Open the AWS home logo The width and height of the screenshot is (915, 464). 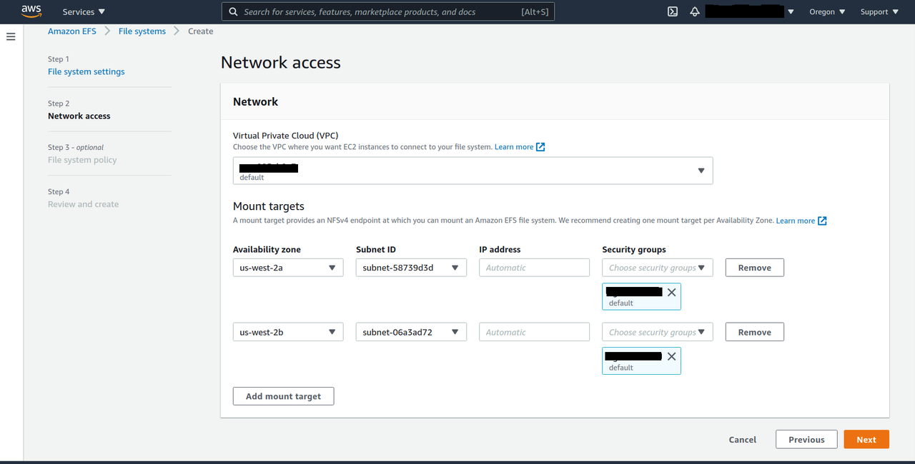click(x=31, y=11)
